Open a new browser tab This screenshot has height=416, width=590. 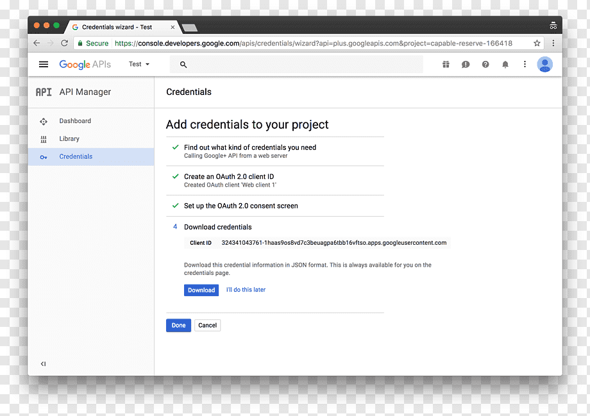(x=189, y=28)
